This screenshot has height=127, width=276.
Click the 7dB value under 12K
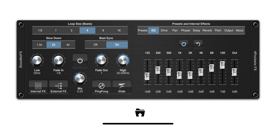click(223, 92)
